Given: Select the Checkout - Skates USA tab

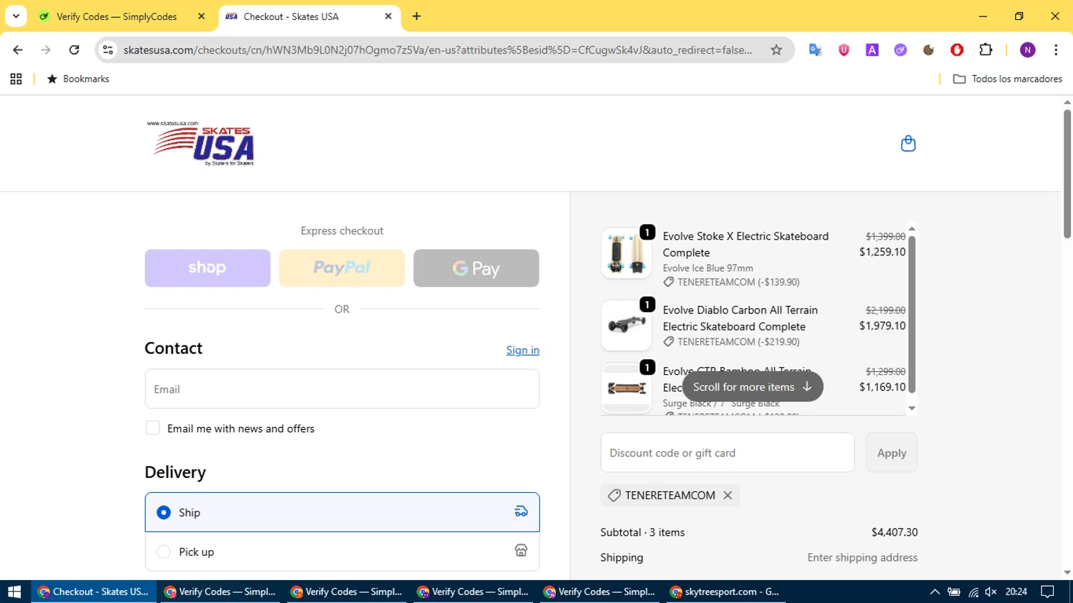Looking at the screenshot, I should pyautogui.click(x=291, y=16).
